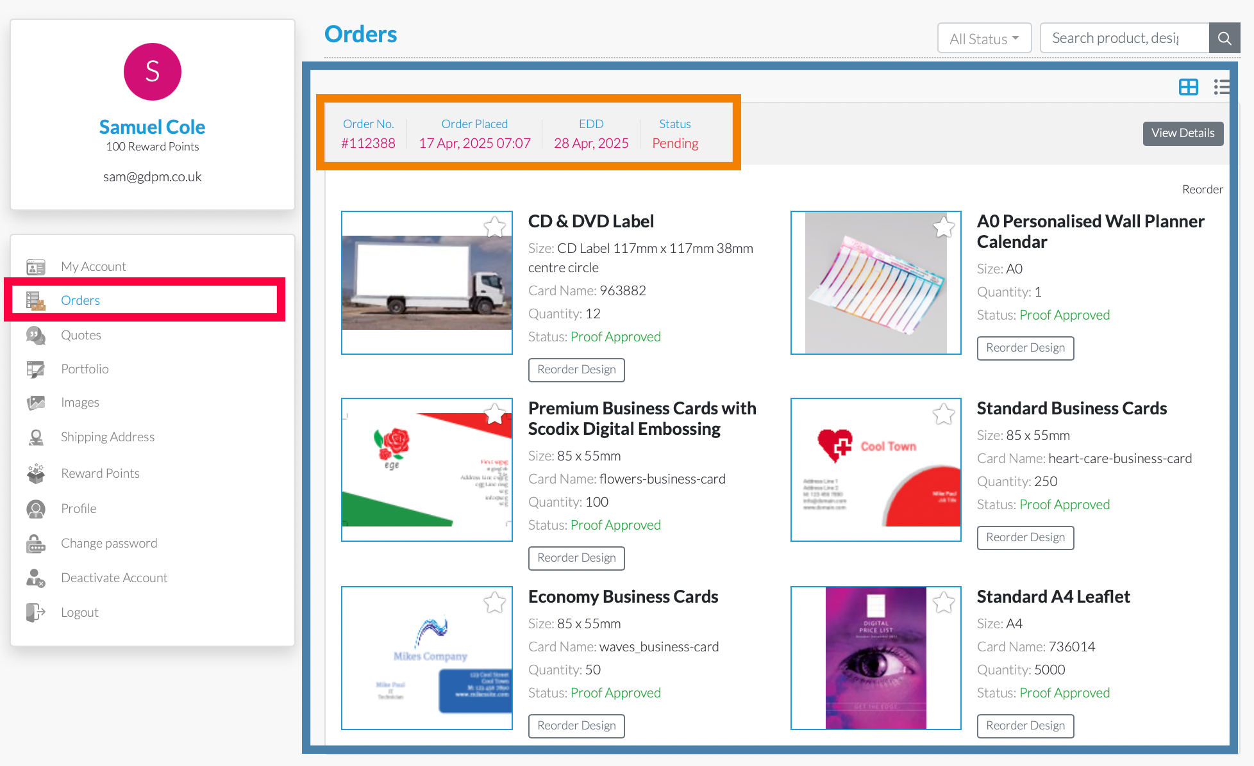
Task: Toggle favorite star on CD & DVD Label
Action: pyautogui.click(x=494, y=227)
